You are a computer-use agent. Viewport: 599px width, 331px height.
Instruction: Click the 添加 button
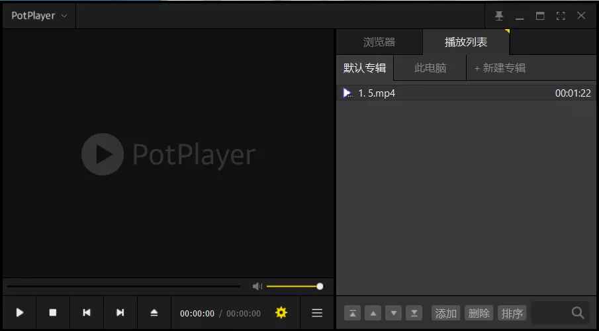tap(446, 313)
